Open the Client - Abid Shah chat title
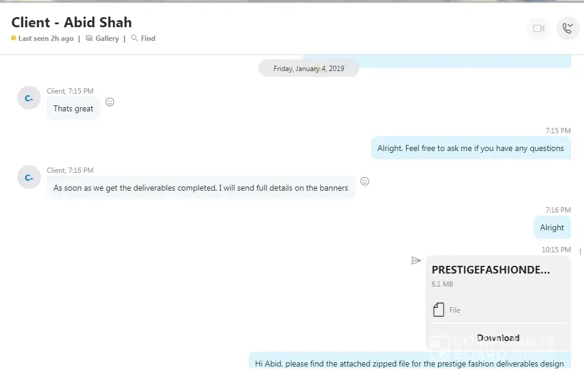Image resolution: width=584 pixels, height=373 pixels. 72,22
